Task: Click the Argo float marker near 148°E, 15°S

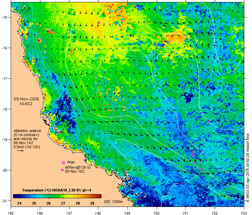Action: 98,23
